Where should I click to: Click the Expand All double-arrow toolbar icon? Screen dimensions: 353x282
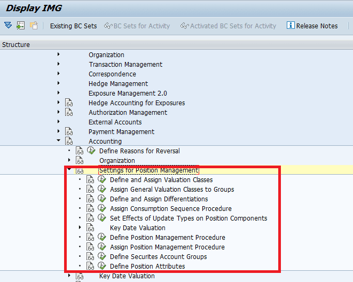(7, 25)
